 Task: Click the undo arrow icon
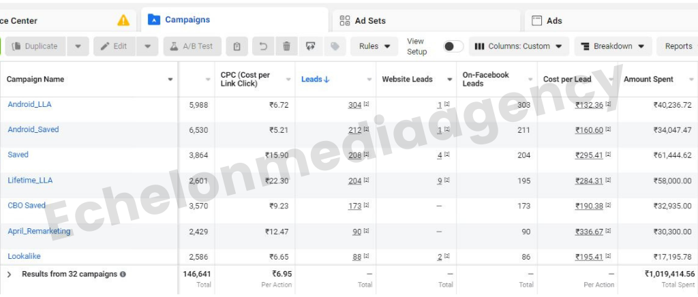[x=263, y=46]
